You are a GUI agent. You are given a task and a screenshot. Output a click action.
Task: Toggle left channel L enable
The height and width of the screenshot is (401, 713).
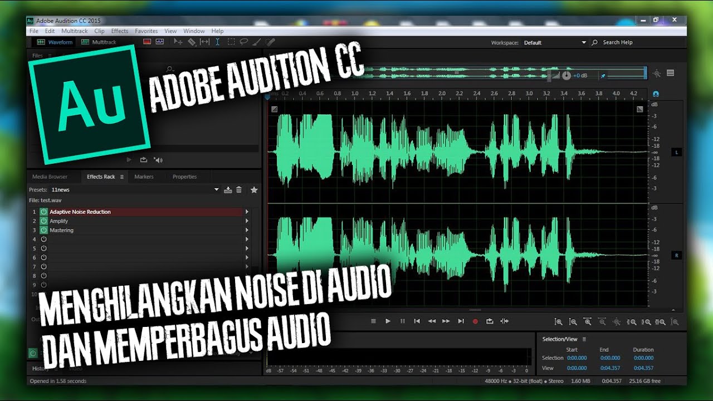677,152
